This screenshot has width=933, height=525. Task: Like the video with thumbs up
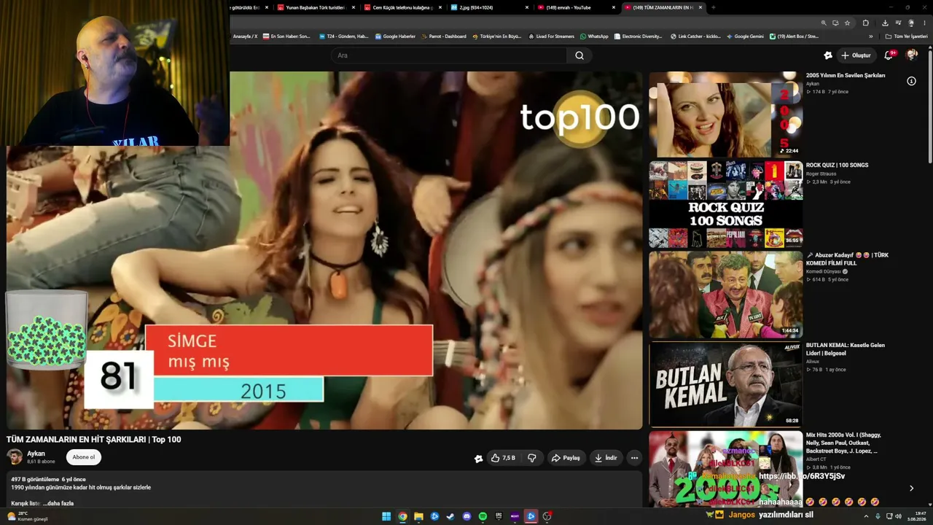(503, 458)
